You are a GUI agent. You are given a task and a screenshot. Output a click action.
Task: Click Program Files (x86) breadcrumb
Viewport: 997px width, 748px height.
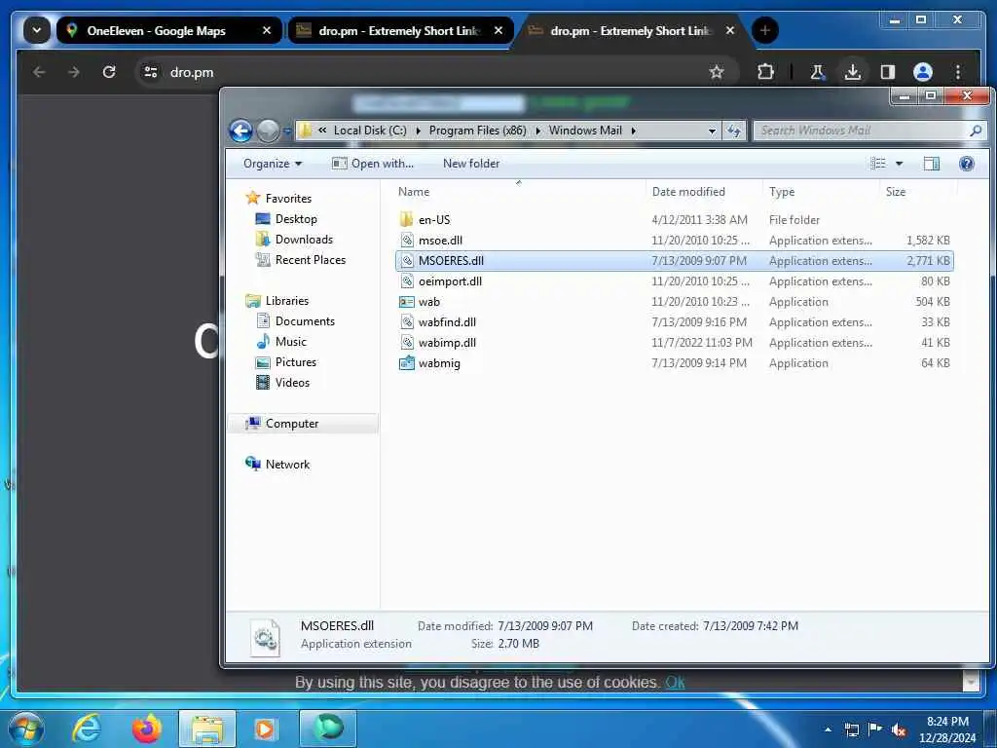pyautogui.click(x=477, y=131)
